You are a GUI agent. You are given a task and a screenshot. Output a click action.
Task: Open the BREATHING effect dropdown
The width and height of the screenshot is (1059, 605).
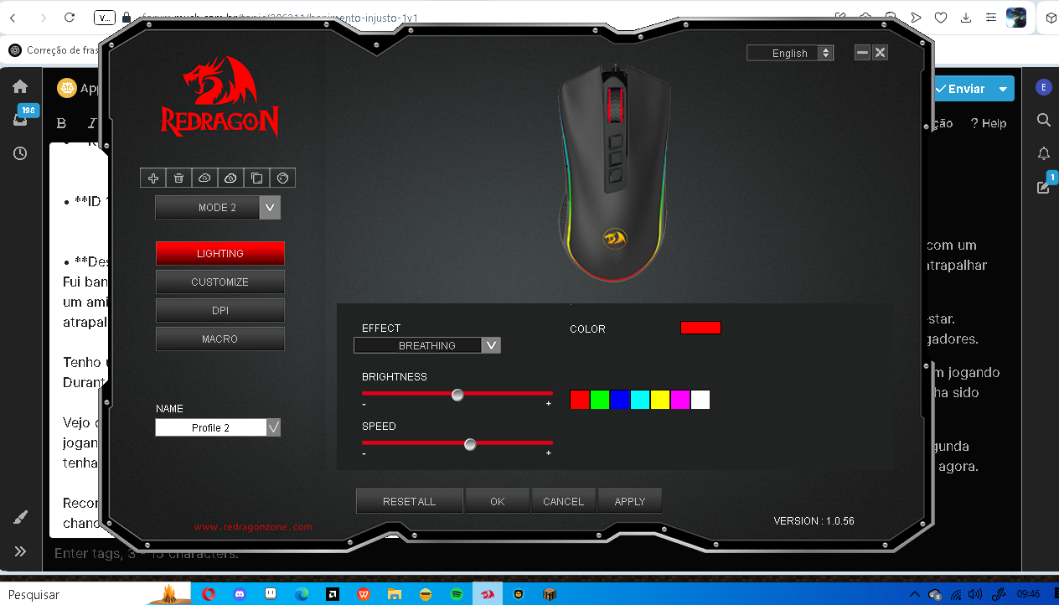(x=427, y=345)
